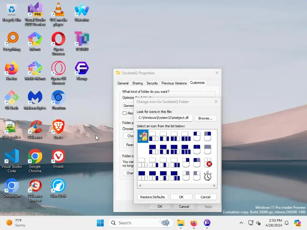Viewport: 307px width, 230px height.
Task: Open Firefox from the taskbar
Action: [x=194, y=223]
